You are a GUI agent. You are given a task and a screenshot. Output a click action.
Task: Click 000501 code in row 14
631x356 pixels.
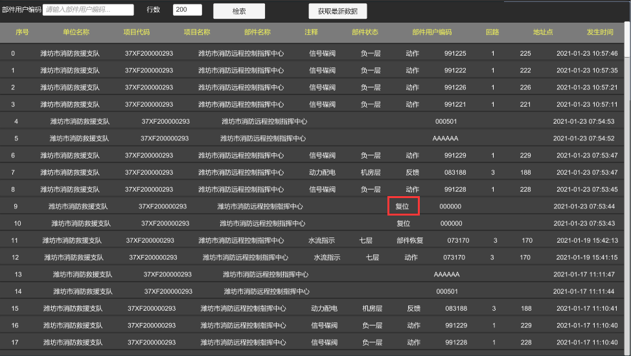point(447,292)
